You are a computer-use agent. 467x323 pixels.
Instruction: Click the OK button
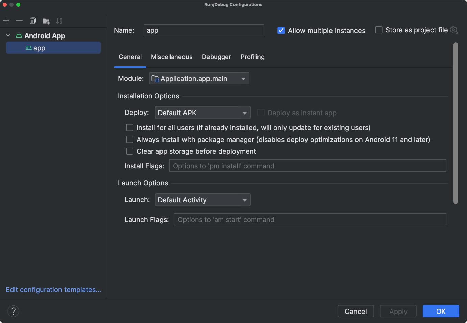click(x=441, y=311)
